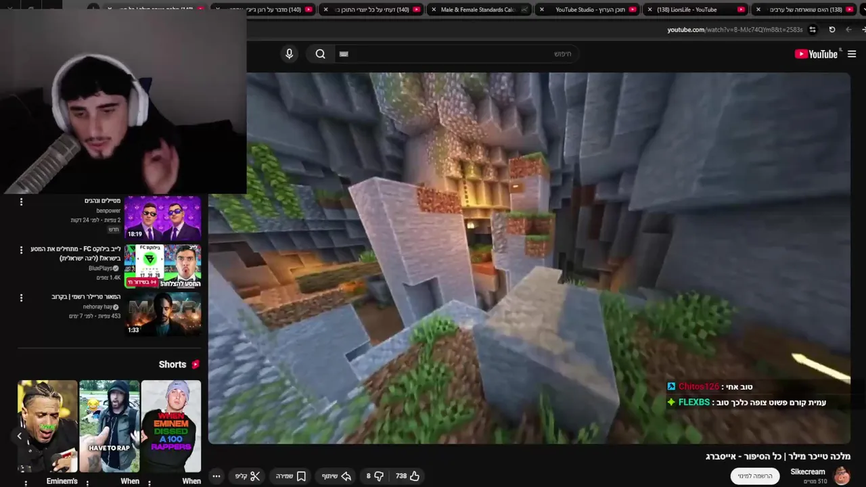Dislike the video with 8 dislikes
The height and width of the screenshot is (487, 866).
[373, 476]
